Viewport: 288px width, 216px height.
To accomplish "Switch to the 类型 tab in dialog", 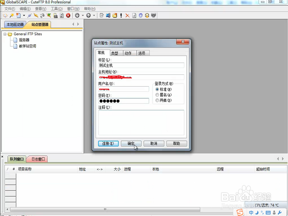I will (x=116, y=53).
